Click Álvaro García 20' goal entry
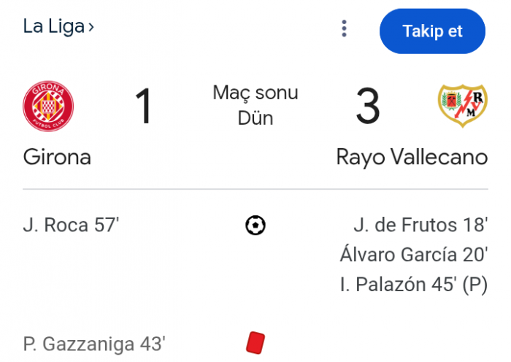Viewport: 511px width, 362px height. point(413,255)
